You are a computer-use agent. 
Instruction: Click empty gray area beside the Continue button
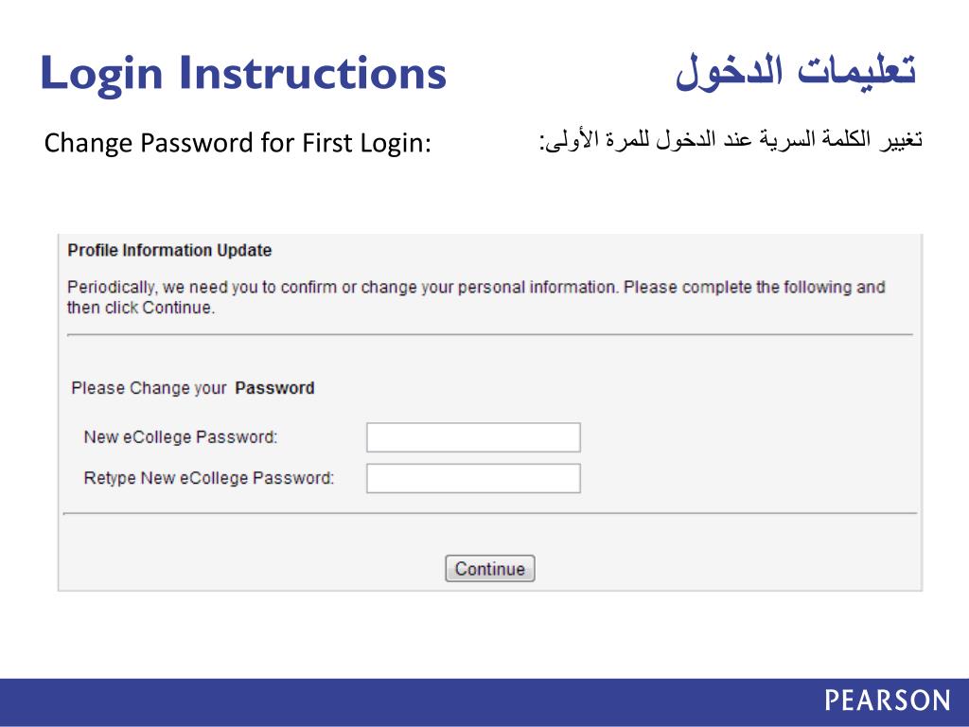pos(710,568)
